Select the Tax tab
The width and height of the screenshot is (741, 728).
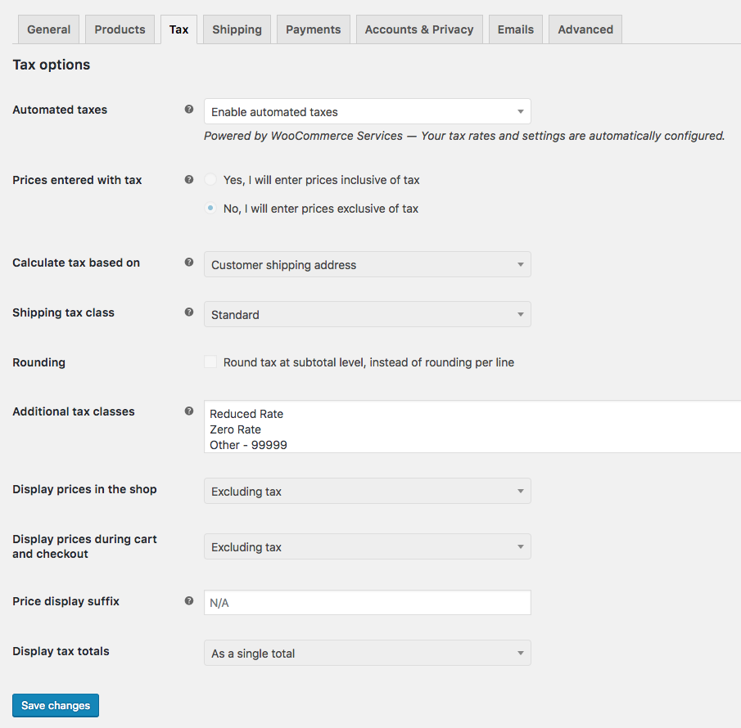click(x=178, y=29)
